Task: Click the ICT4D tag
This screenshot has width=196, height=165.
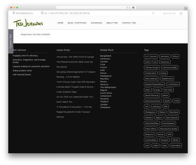Action: click(x=176, y=101)
